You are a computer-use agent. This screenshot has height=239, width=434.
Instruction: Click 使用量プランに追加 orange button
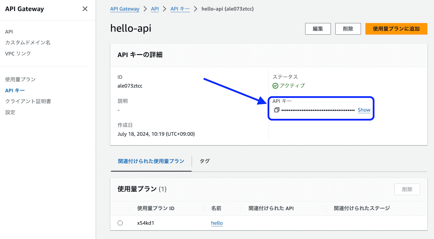click(x=396, y=29)
